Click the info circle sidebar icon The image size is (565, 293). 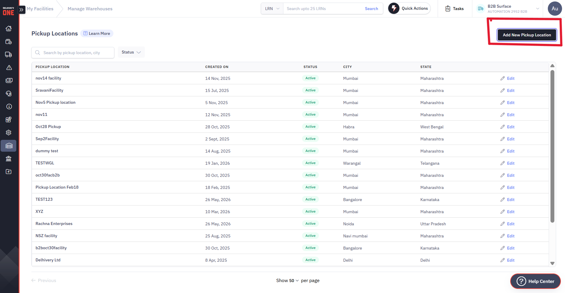9,106
